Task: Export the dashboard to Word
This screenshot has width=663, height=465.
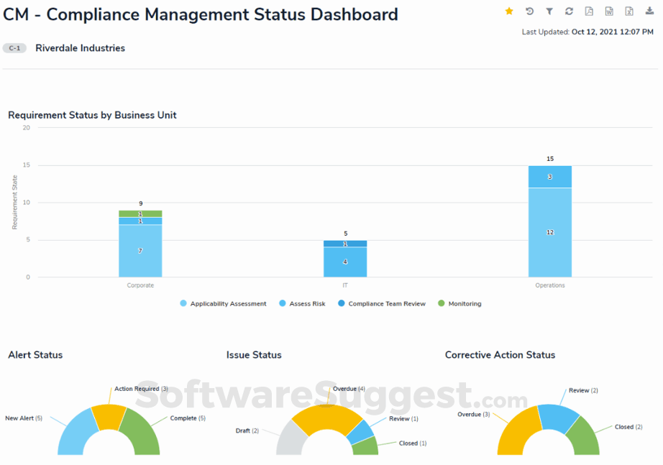Action: point(608,11)
